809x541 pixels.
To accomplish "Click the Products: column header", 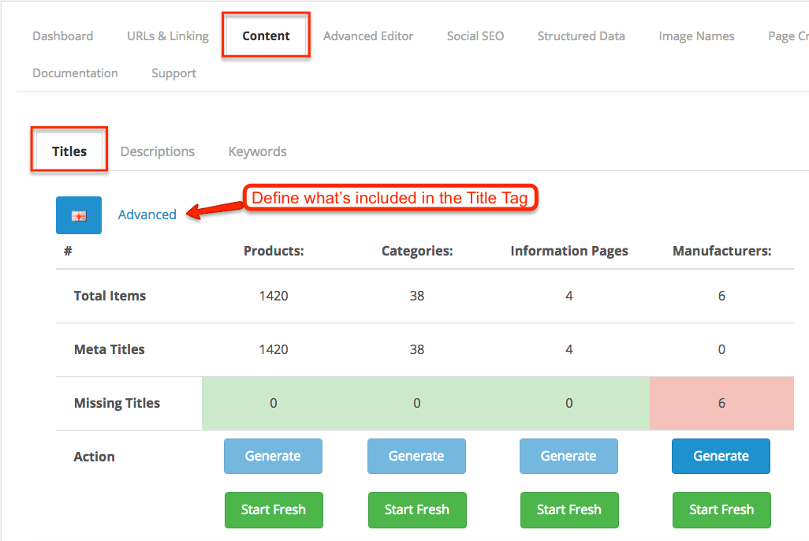I will [274, 251].
